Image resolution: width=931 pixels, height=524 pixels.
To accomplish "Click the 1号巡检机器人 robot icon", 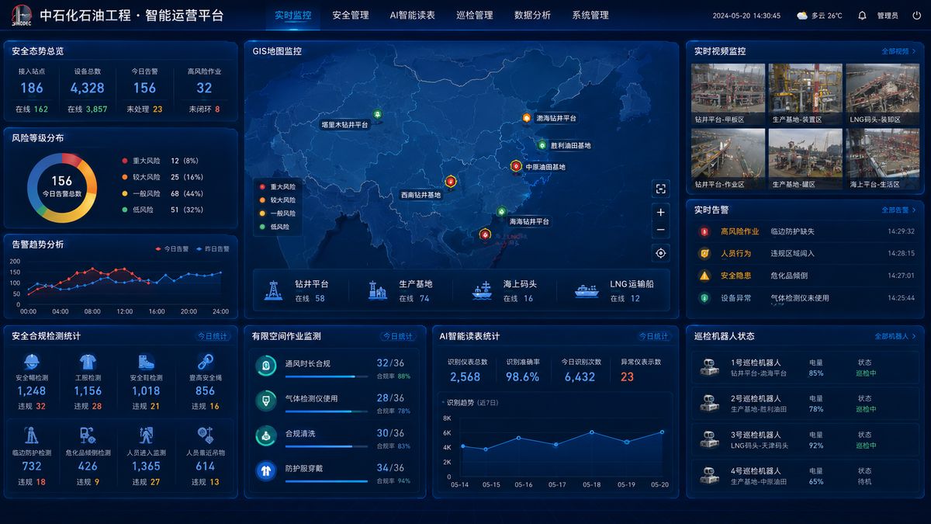I will [x=709, y=367].
